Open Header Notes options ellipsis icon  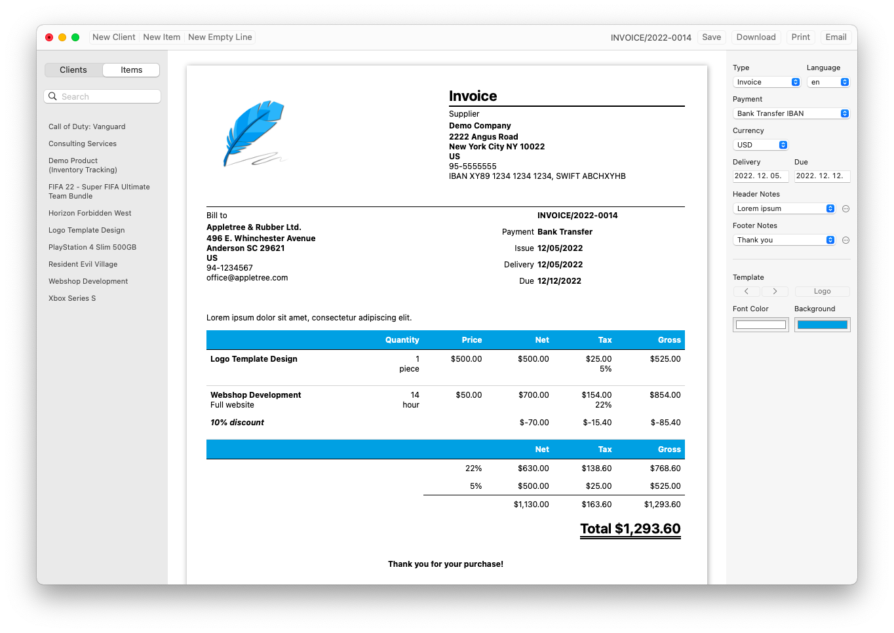pos(845,208)
